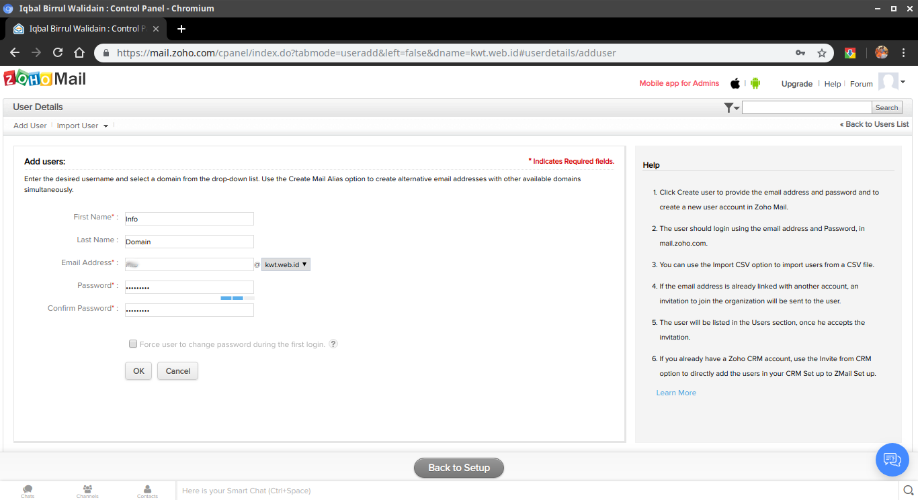Open the live chat support bubble
Screen dimensions: 918x500
(x=892, y=459)
